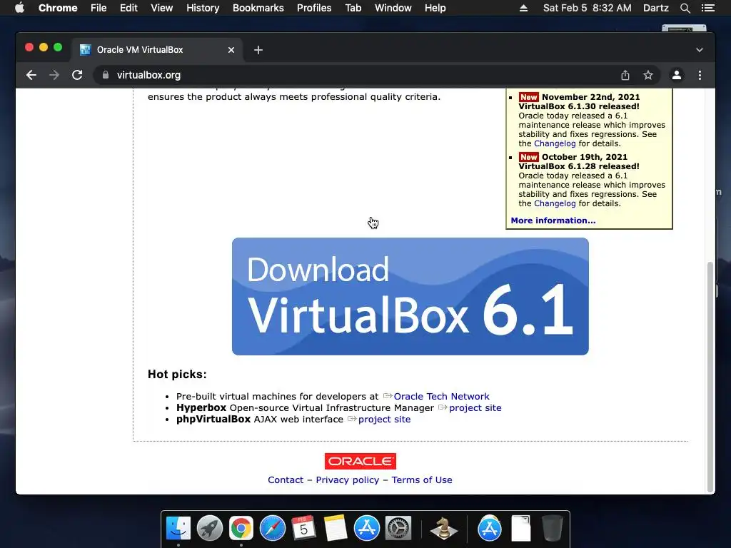This screenshot has width=731, height=548.
Task: Click the eject icon in the menu bar
Action: point(523,8)
